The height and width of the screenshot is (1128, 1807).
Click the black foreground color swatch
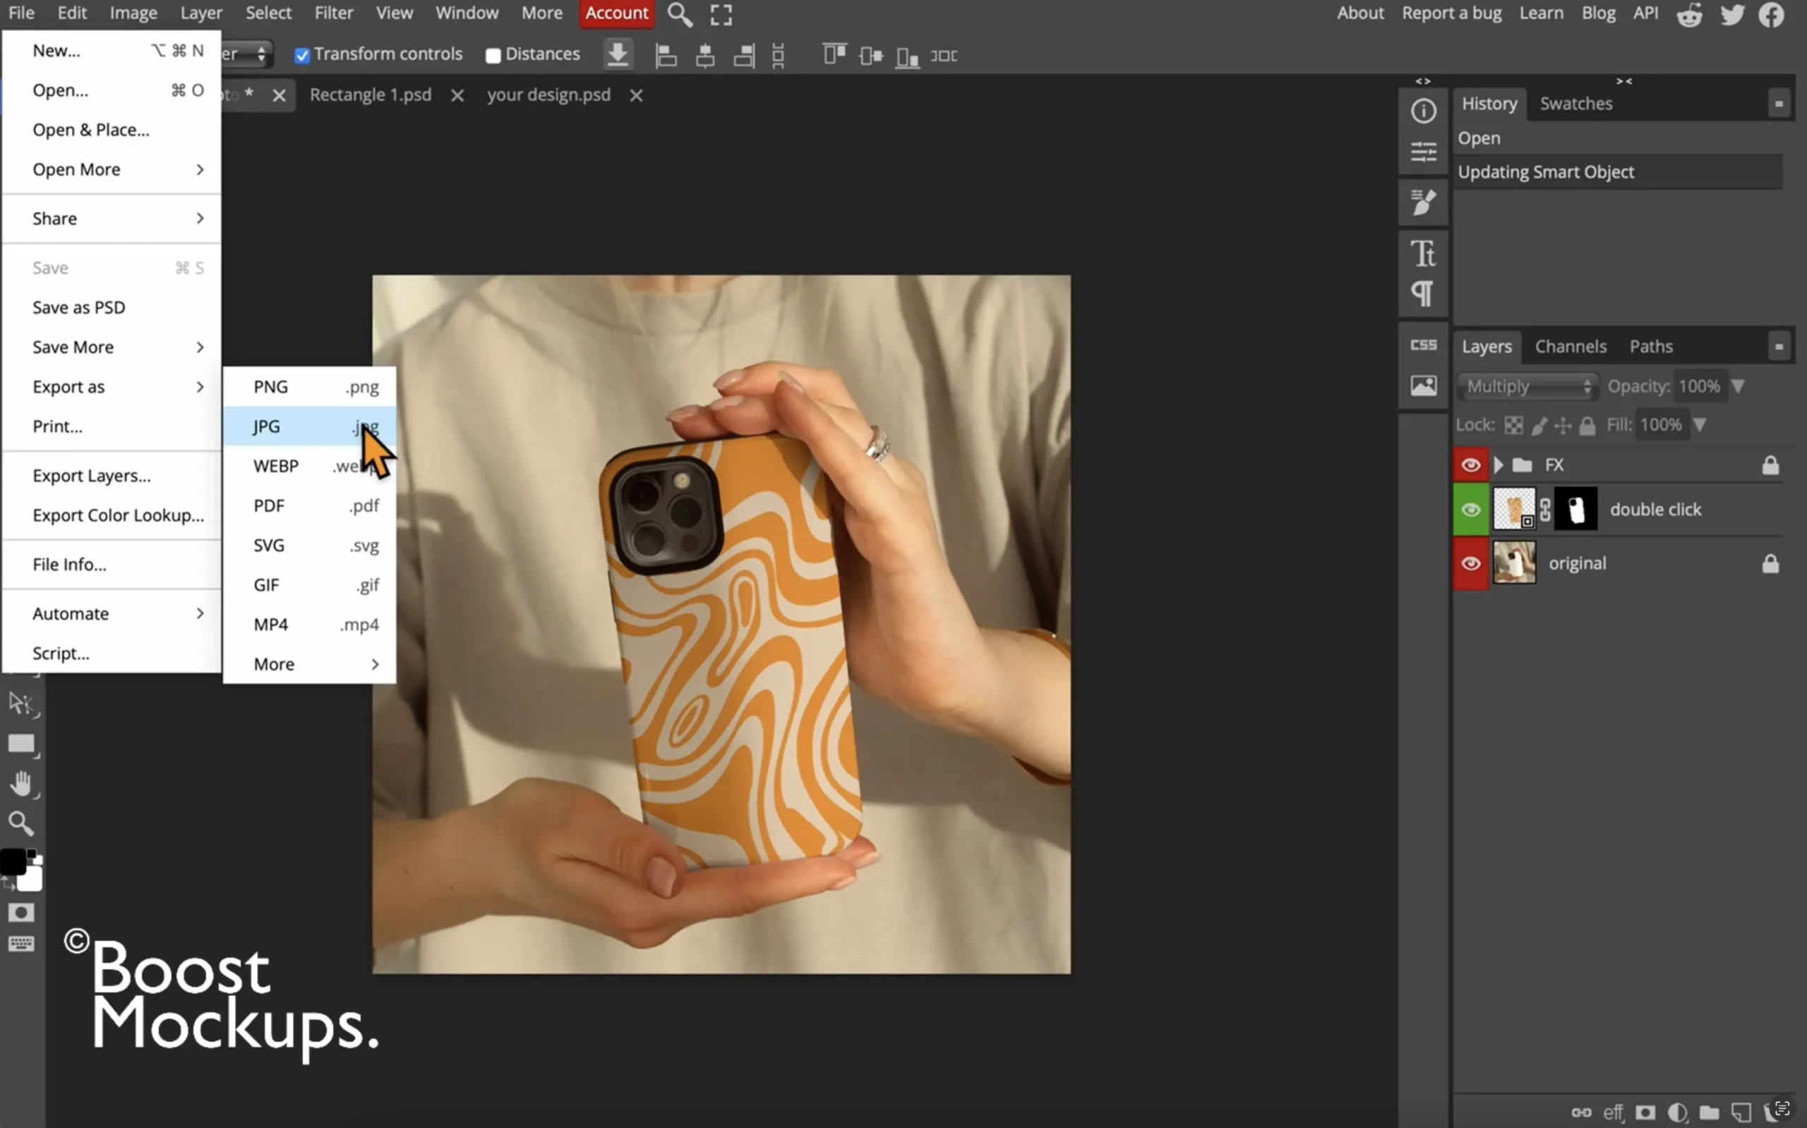pos(13,862)
